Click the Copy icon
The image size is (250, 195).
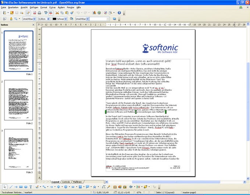(62, 13)
